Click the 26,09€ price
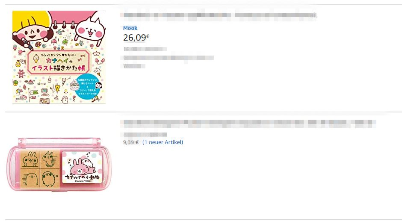Screen dimensions: 402x221 click(136, 38)
